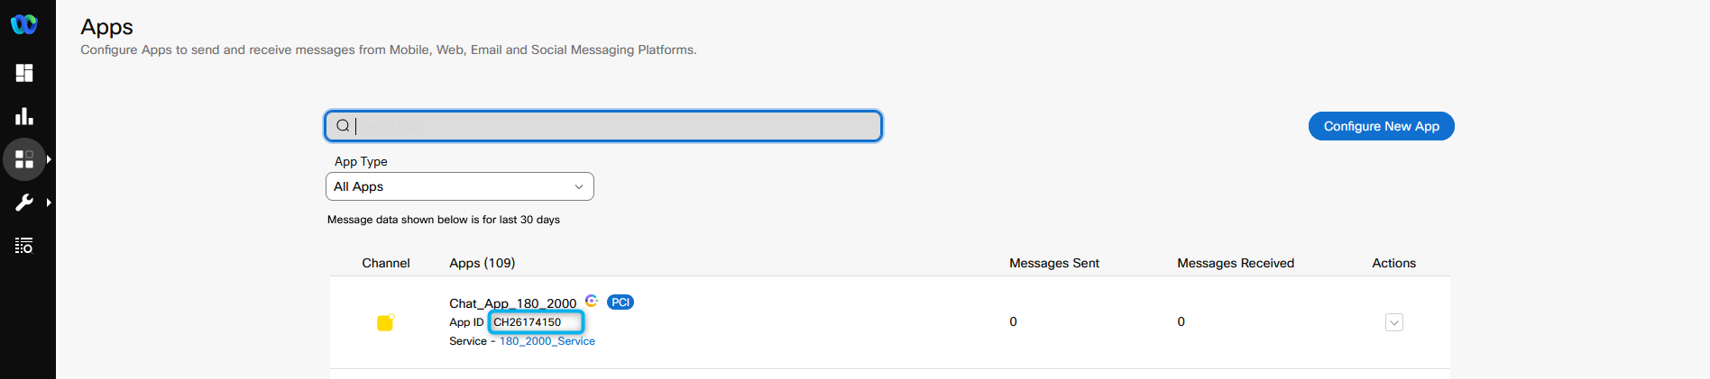
Task: Expand the Apps sidebar submenu arrow
Action: 49,159
